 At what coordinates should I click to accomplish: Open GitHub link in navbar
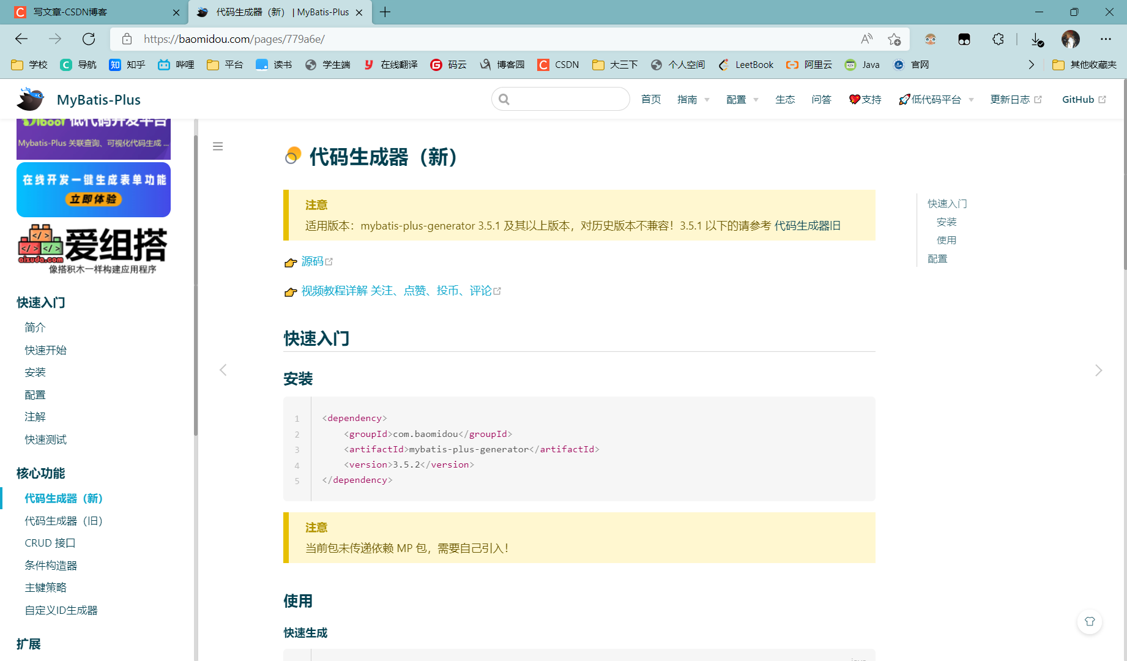[1084, 100]
